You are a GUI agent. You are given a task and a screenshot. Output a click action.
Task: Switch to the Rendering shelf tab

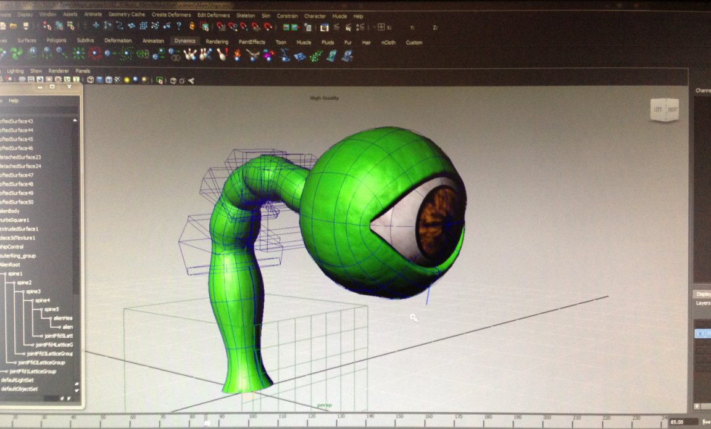point(217,42)
